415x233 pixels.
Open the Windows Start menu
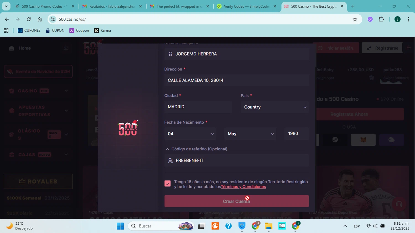[120, 226]
